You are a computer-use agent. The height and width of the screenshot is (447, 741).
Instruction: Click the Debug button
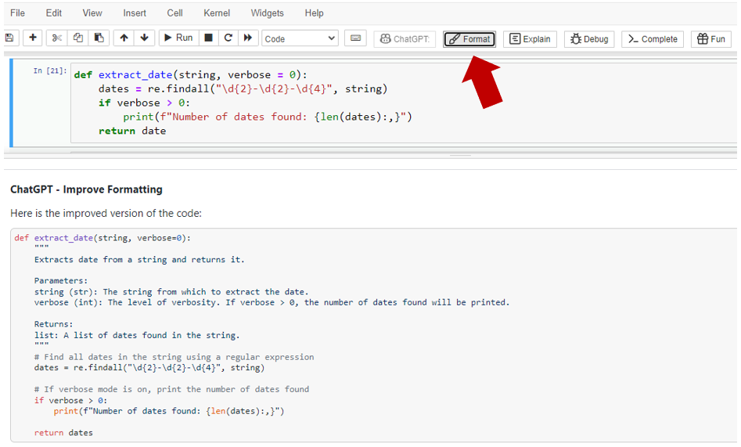pos(589,39)
